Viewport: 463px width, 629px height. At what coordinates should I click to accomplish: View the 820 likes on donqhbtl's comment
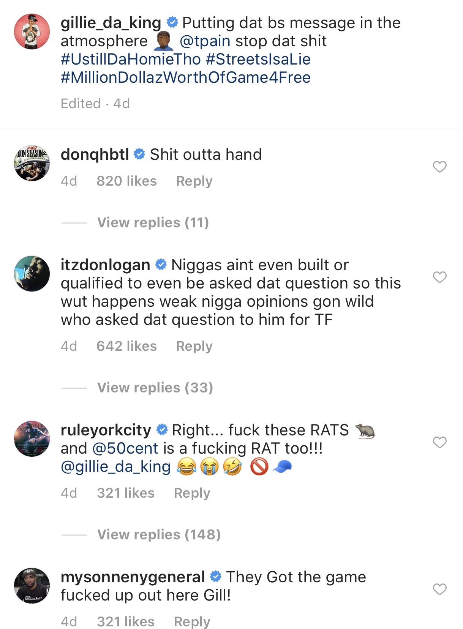[x=126, y=181]
